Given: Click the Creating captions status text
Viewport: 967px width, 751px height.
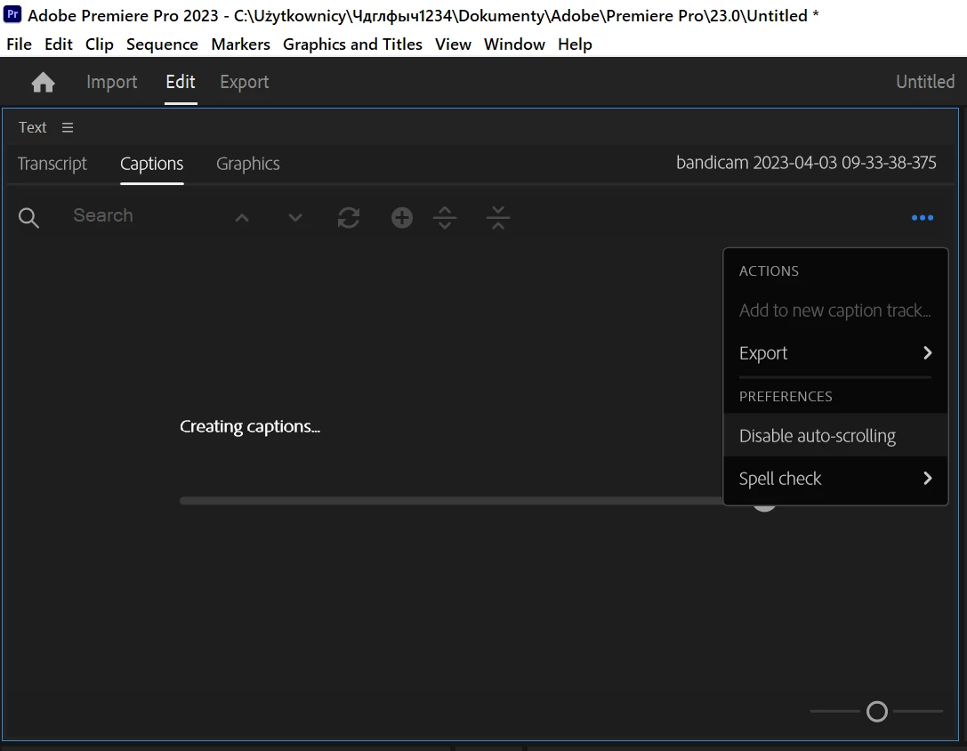Looking at the screenshot, I should [250, 426].
